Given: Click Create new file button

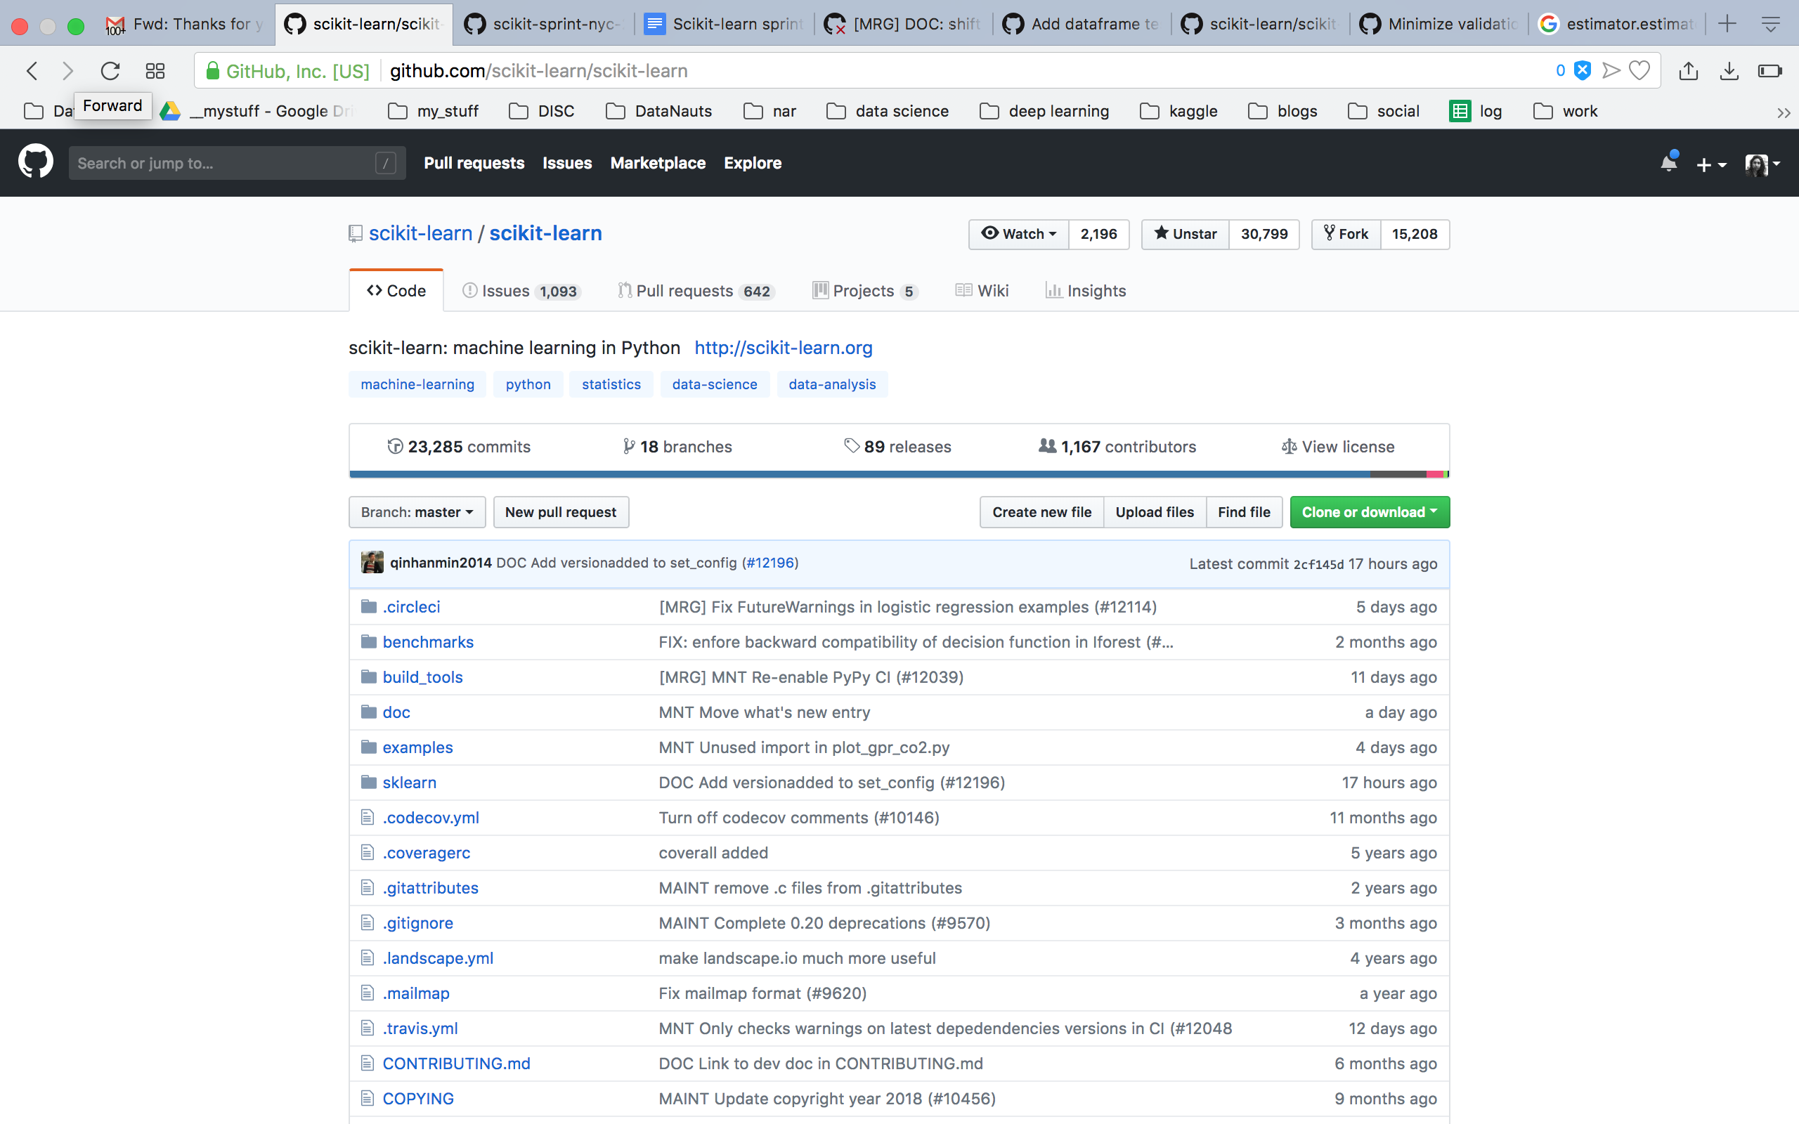Looking at the screenshot, I should 1042,512.
